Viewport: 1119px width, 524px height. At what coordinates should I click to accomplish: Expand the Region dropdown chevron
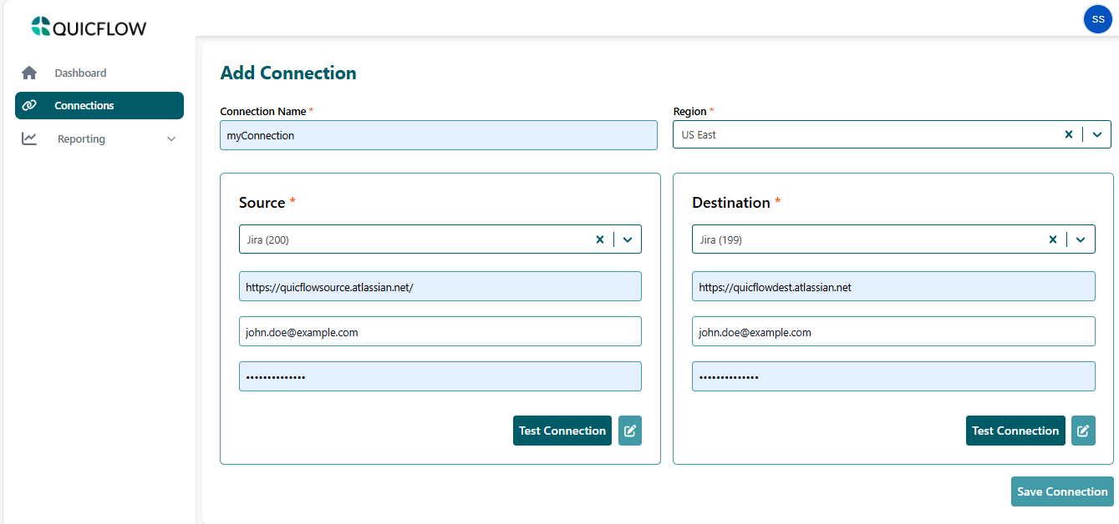pos(1097,134)
